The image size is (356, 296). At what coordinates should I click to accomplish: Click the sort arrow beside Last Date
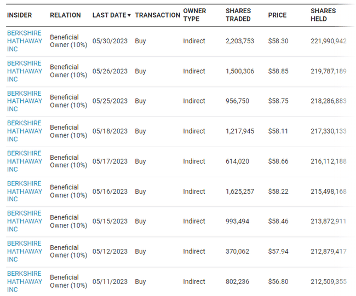click(x=129, y=15)
